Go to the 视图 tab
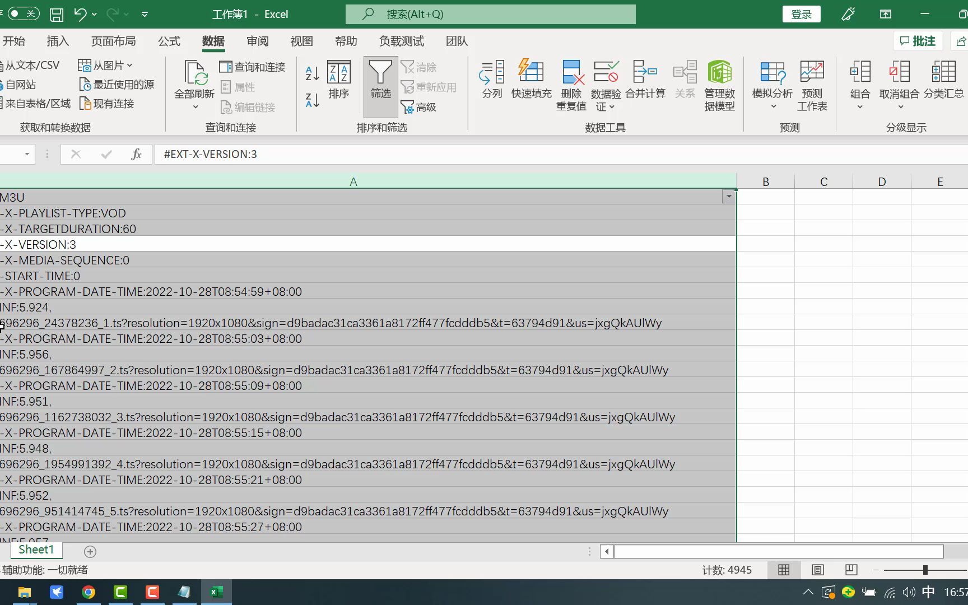The width and height of the screenshot is (968, 605). pyautogui.click(x=301, y=41)
